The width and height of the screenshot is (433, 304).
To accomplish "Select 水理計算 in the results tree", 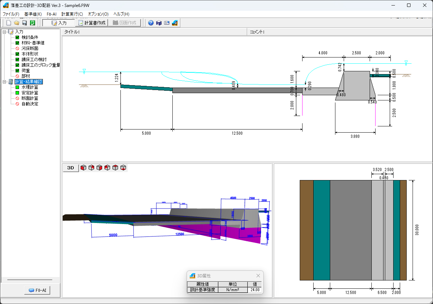I will pyautogui.click(x=30, y=87).
